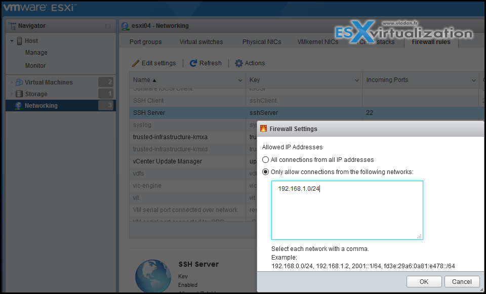Click the sshClient key cell
The image size is (486, 294).
[x=304, y=101]
